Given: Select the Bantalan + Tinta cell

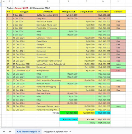Looking at the screenshot, I should click(x=48, y=48).
